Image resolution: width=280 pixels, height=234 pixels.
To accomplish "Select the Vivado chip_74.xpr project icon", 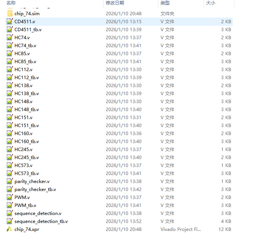I will coord(10,229).
